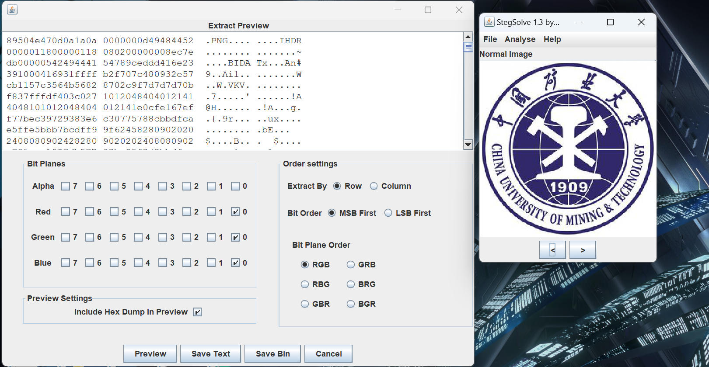Screen dimensions: 709x367
Task: Click the university logo image in StegSolve
Action: [568, 149]
